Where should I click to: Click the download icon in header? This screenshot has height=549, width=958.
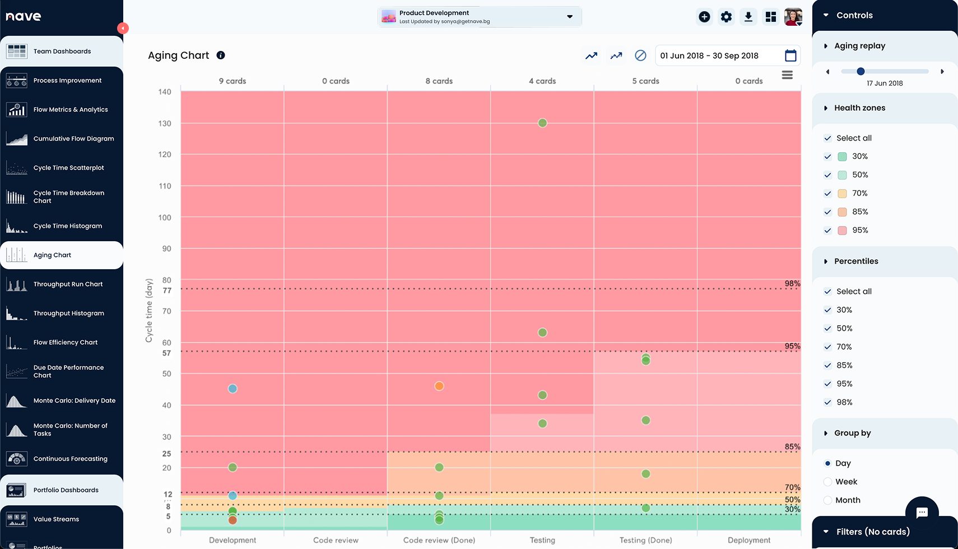tap(748, 17)
